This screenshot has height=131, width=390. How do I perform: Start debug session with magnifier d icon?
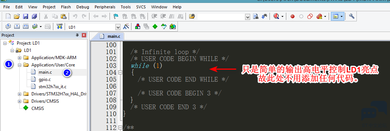tap(276, 17)
